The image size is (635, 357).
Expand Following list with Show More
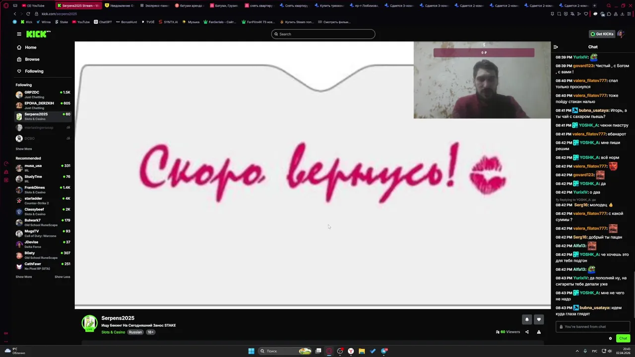tap(23, 149)
